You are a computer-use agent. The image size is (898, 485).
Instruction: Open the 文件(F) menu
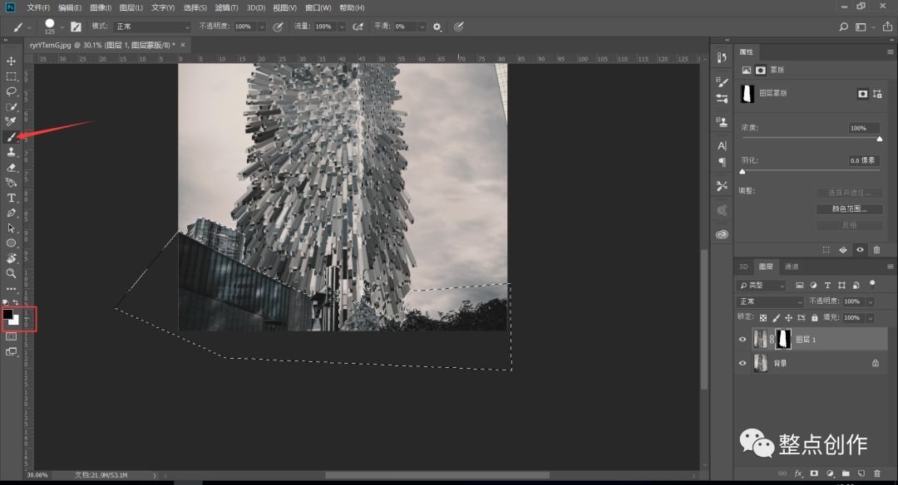tap(37, 7)
